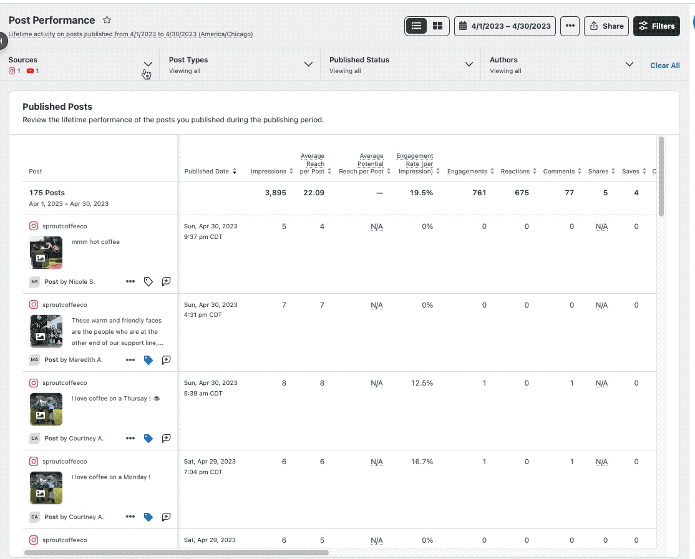Sort table by Comments
695x559 pixels.
point(580,172)
